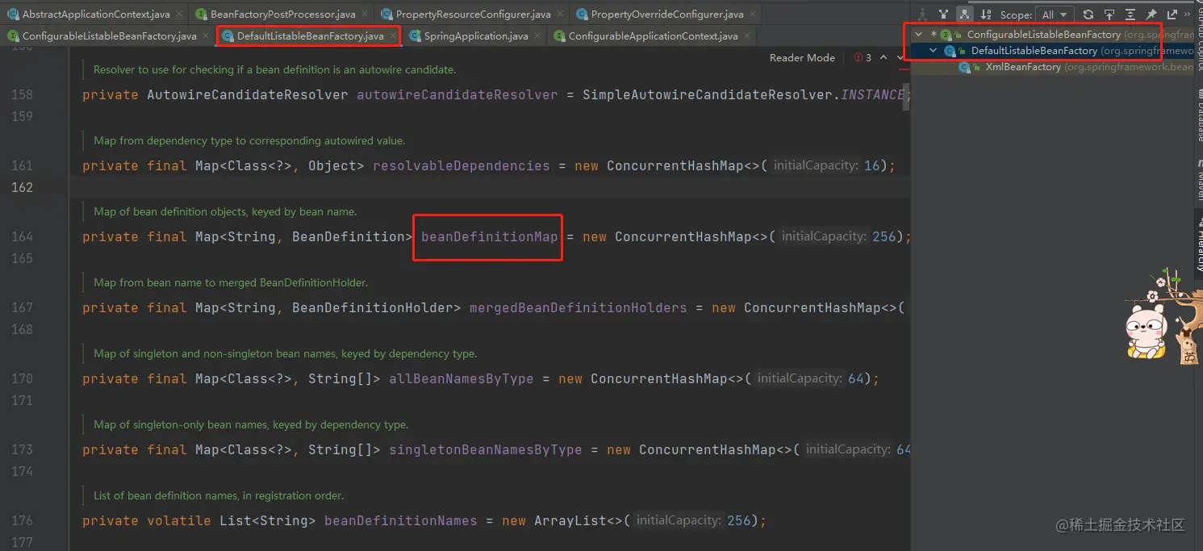
Task: Click gutter at line number 164
Action: click(x=22, y=236)
